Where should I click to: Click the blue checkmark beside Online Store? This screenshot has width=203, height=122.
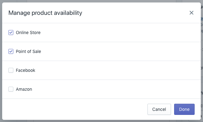11,33
